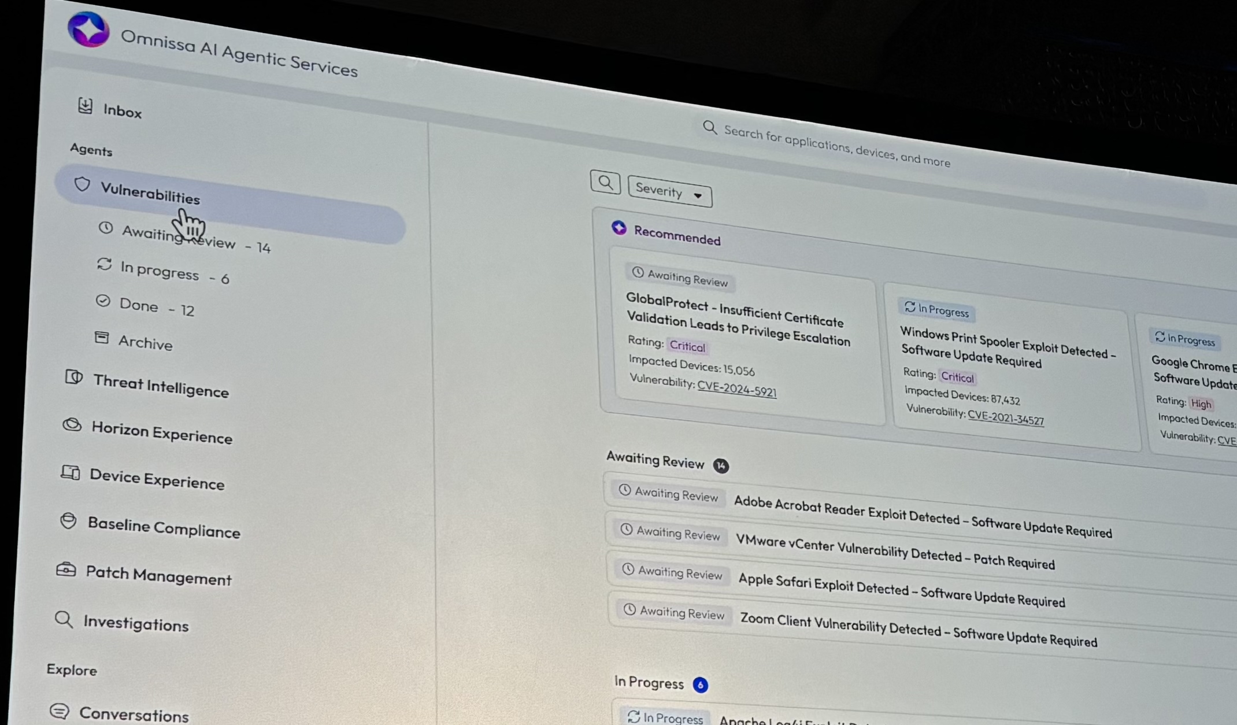Open the CVE-2021-34527 vulnerability link
Viewport: 1237px width, 725px height.
(1005, 418)
